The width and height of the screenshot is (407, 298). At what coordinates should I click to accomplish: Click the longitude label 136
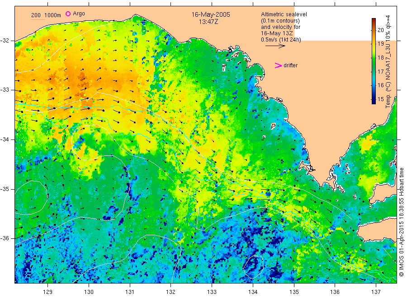[x=335, y=292]
